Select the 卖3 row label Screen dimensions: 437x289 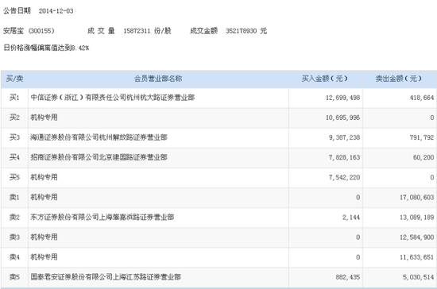pos(14,237)
